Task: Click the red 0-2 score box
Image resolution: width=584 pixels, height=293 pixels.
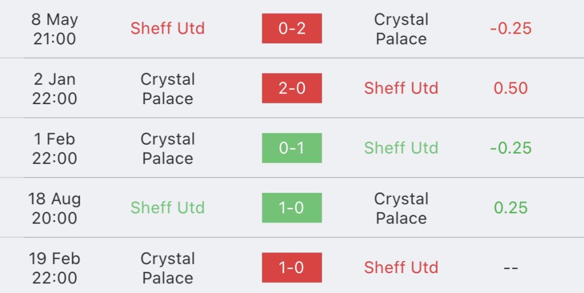Action: click(291, 28)
